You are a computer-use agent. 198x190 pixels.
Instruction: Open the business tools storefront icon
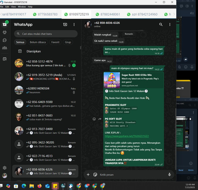pos(5,59)
